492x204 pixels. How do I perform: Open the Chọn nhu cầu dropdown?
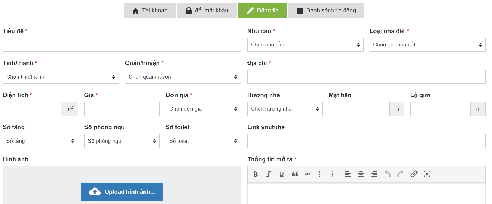(x=305, y=45)
